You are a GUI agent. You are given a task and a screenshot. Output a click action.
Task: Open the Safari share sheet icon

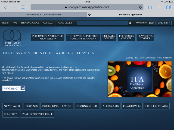click(x=150, y=7)
